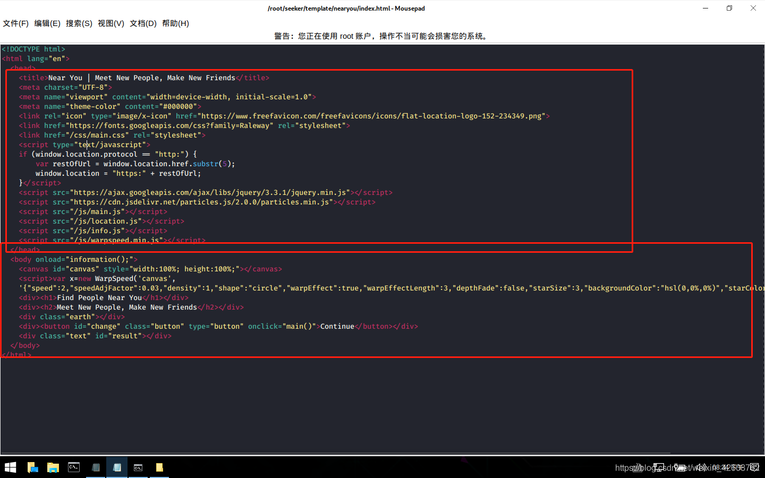Click the '<!DOCTYPE html>' line

(x=33, y=49)
